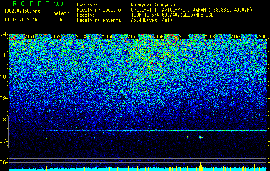This screenshot has height=171, width=270.
Task: Click the 1.1 frequency axis label
Action: pos(3,56)
